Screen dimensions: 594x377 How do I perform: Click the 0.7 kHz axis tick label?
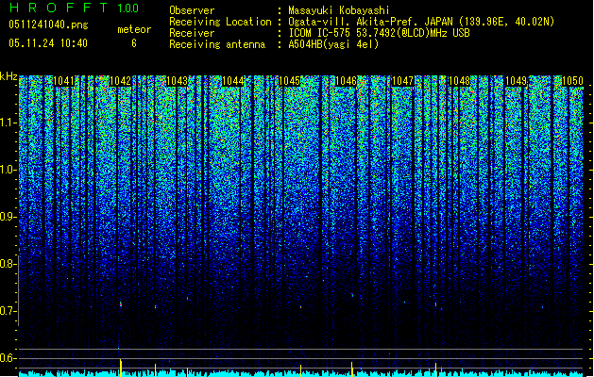[8, 311]
